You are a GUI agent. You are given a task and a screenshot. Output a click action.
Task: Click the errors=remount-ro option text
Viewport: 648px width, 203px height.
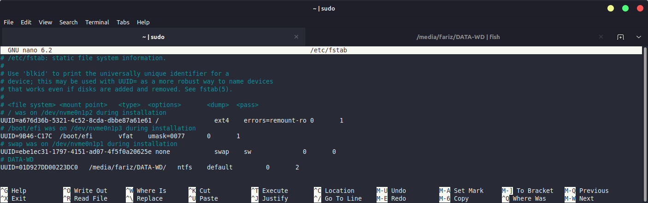[x=275, y=120]
